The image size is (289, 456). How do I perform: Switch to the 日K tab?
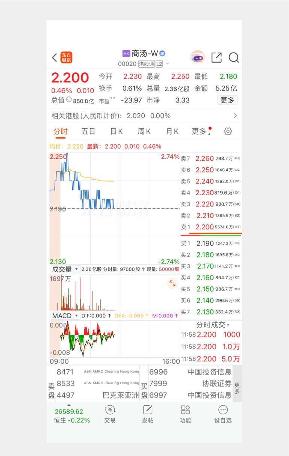(117, 131)
